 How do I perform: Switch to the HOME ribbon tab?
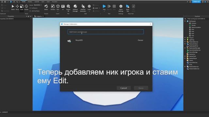[24, 2]
